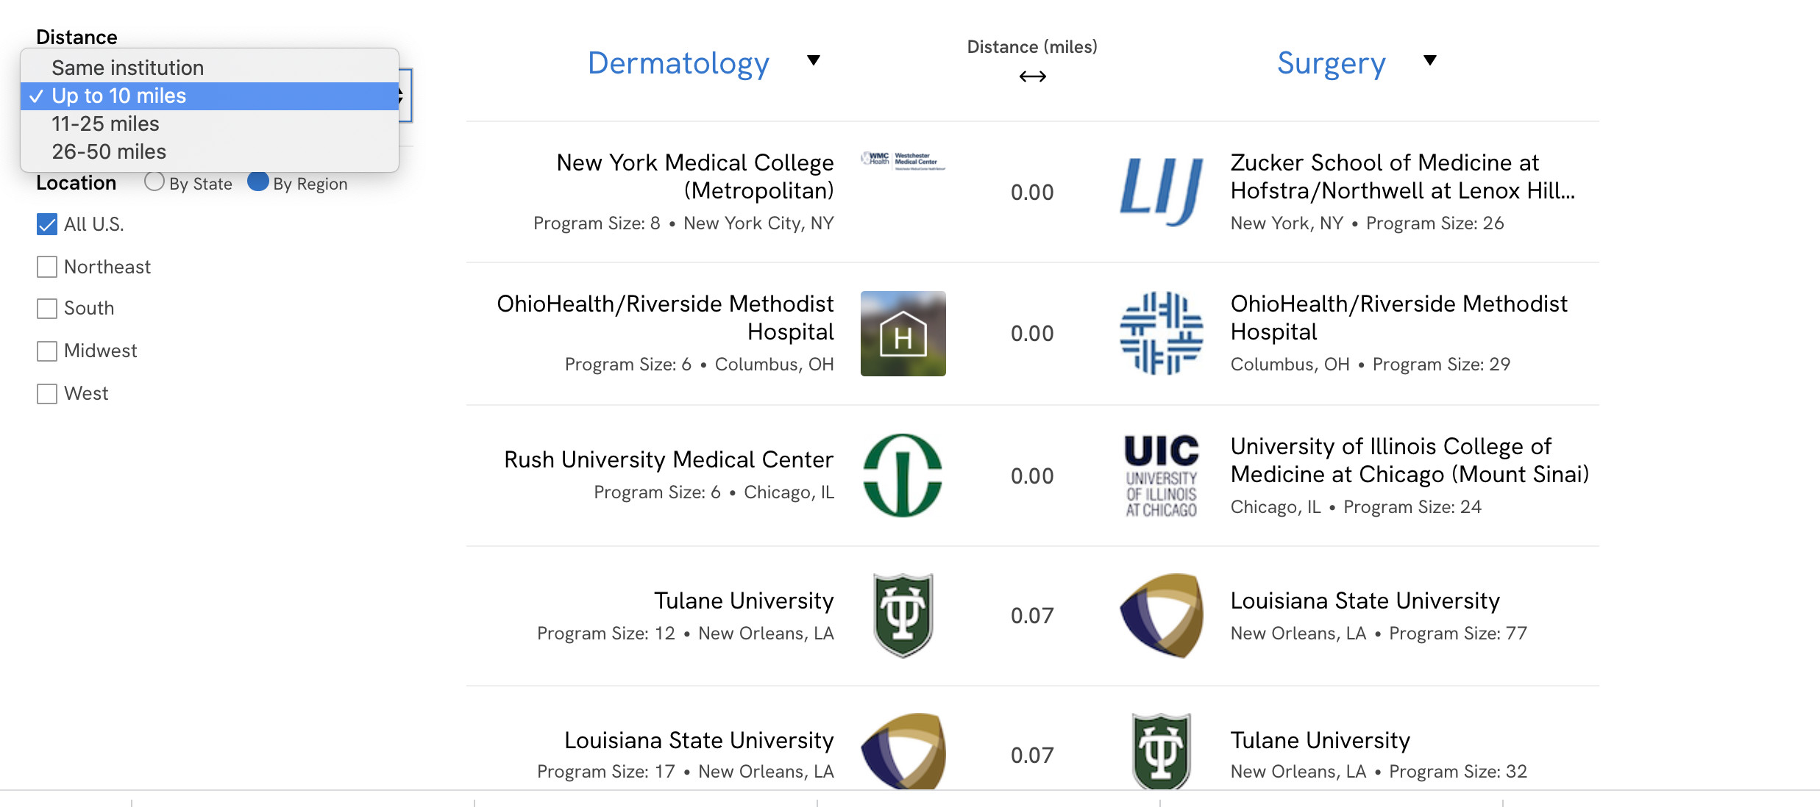Viewport: 1820px width, 807px height.
Task: Click the Rush University Medical Center logo
Action: 902,475
